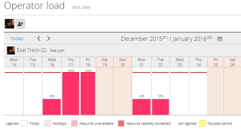Go to previous period with left chevron
Screen dimensions: 241x131
point(39,39)
